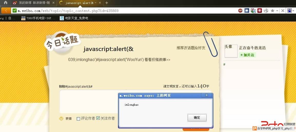This screenshot has width=296, height=132.
Task: Click the orange back arrow button
Action: click(6, 11)
